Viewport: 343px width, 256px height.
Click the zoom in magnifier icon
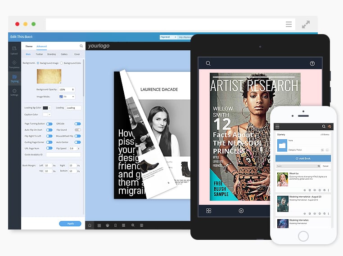click(133, 225)
